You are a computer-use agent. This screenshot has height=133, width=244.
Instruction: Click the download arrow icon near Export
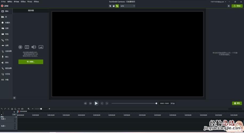[x=229, y=6]
